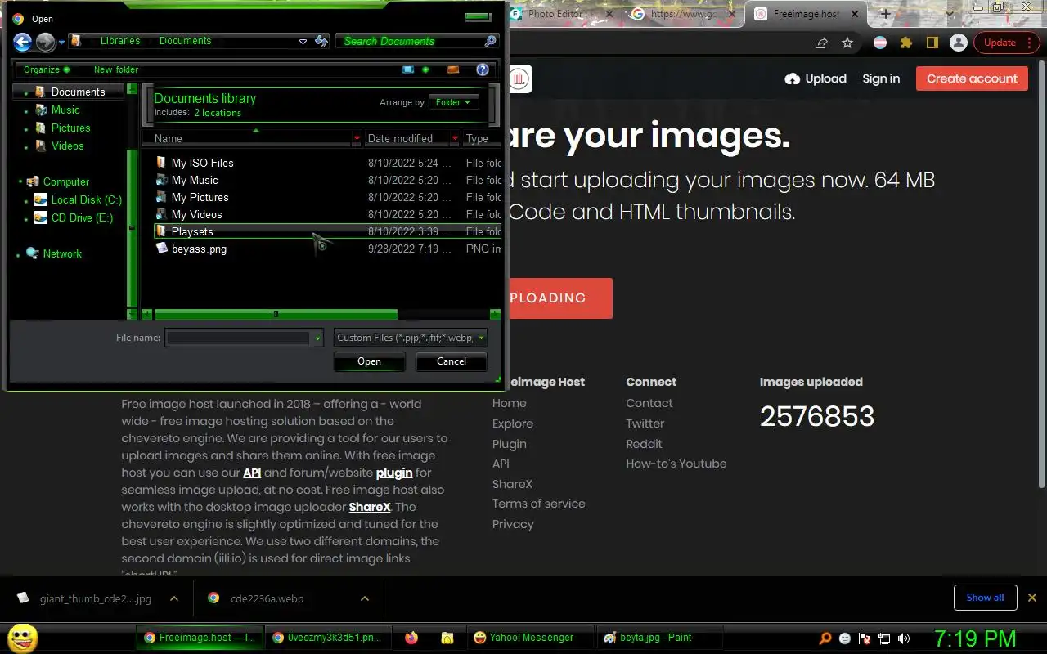Open the Custom Files type dropdown

pos(411,338)
